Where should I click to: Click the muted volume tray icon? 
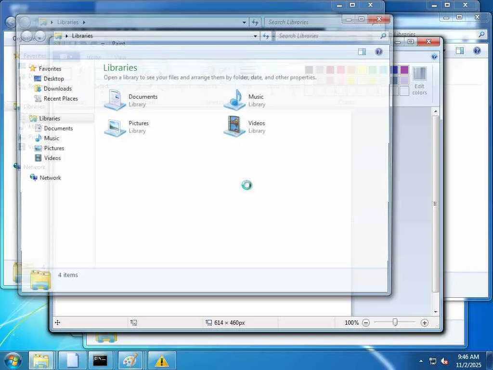(x=444, y=361)
